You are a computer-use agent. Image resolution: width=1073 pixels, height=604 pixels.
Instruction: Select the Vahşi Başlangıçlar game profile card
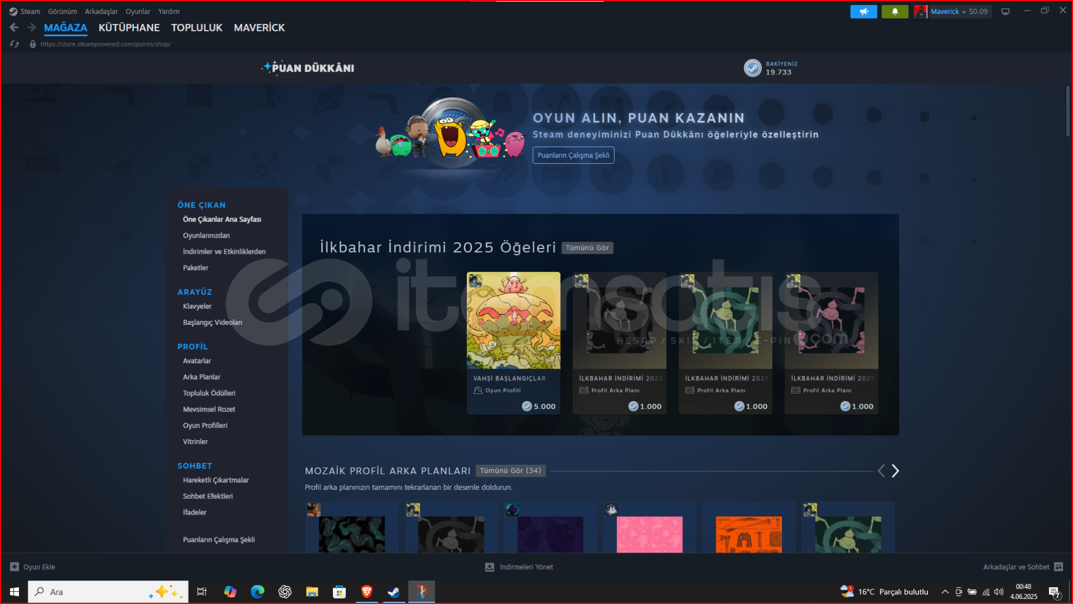click(x=513, y=343)
